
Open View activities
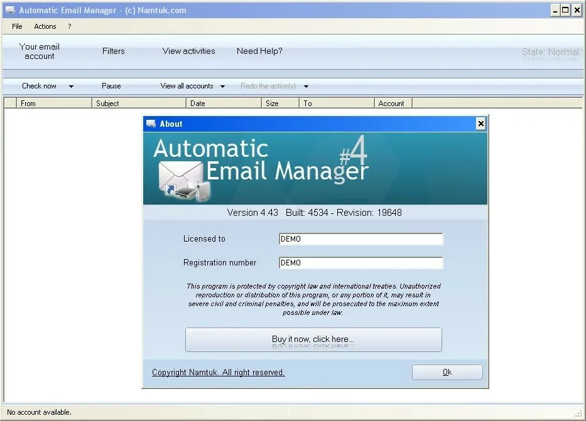tap(188, 51)
